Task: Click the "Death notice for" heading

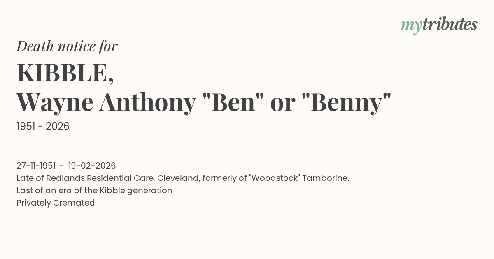Action: pos(67,46)
